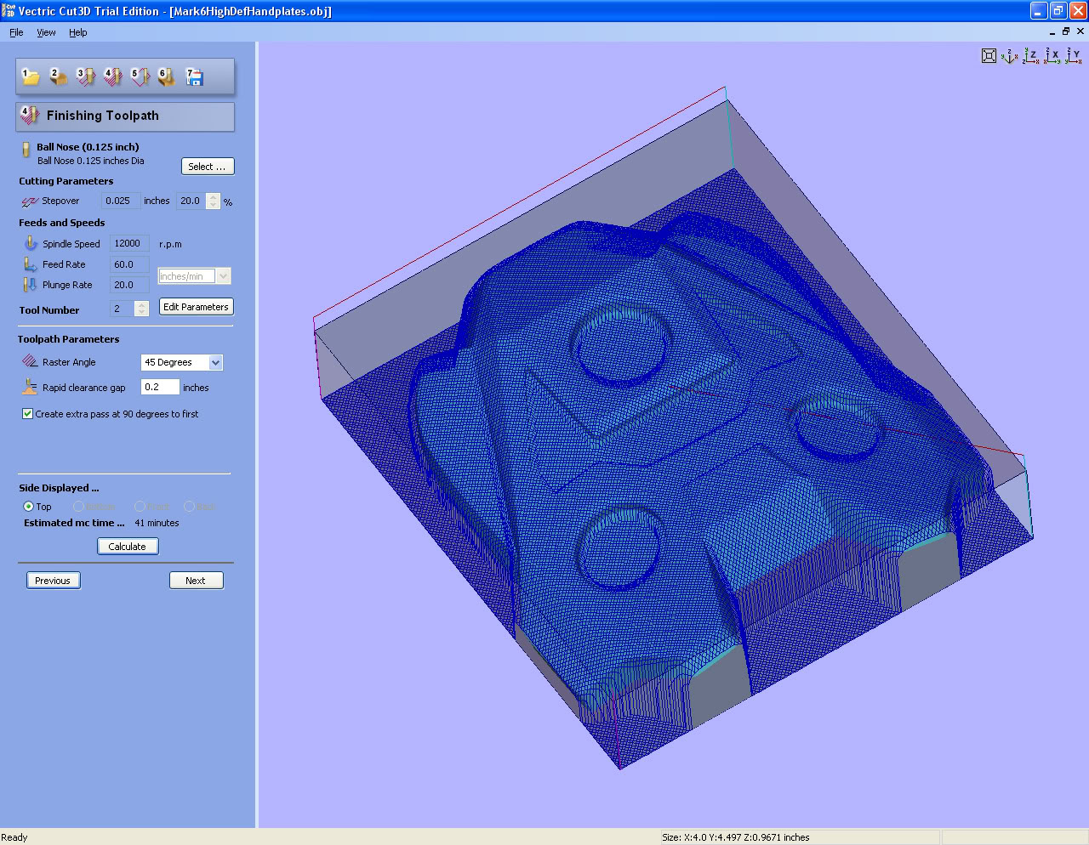
Task: Minimize the inner document window
Action: pyautogui.click(x=1052, y=31)
